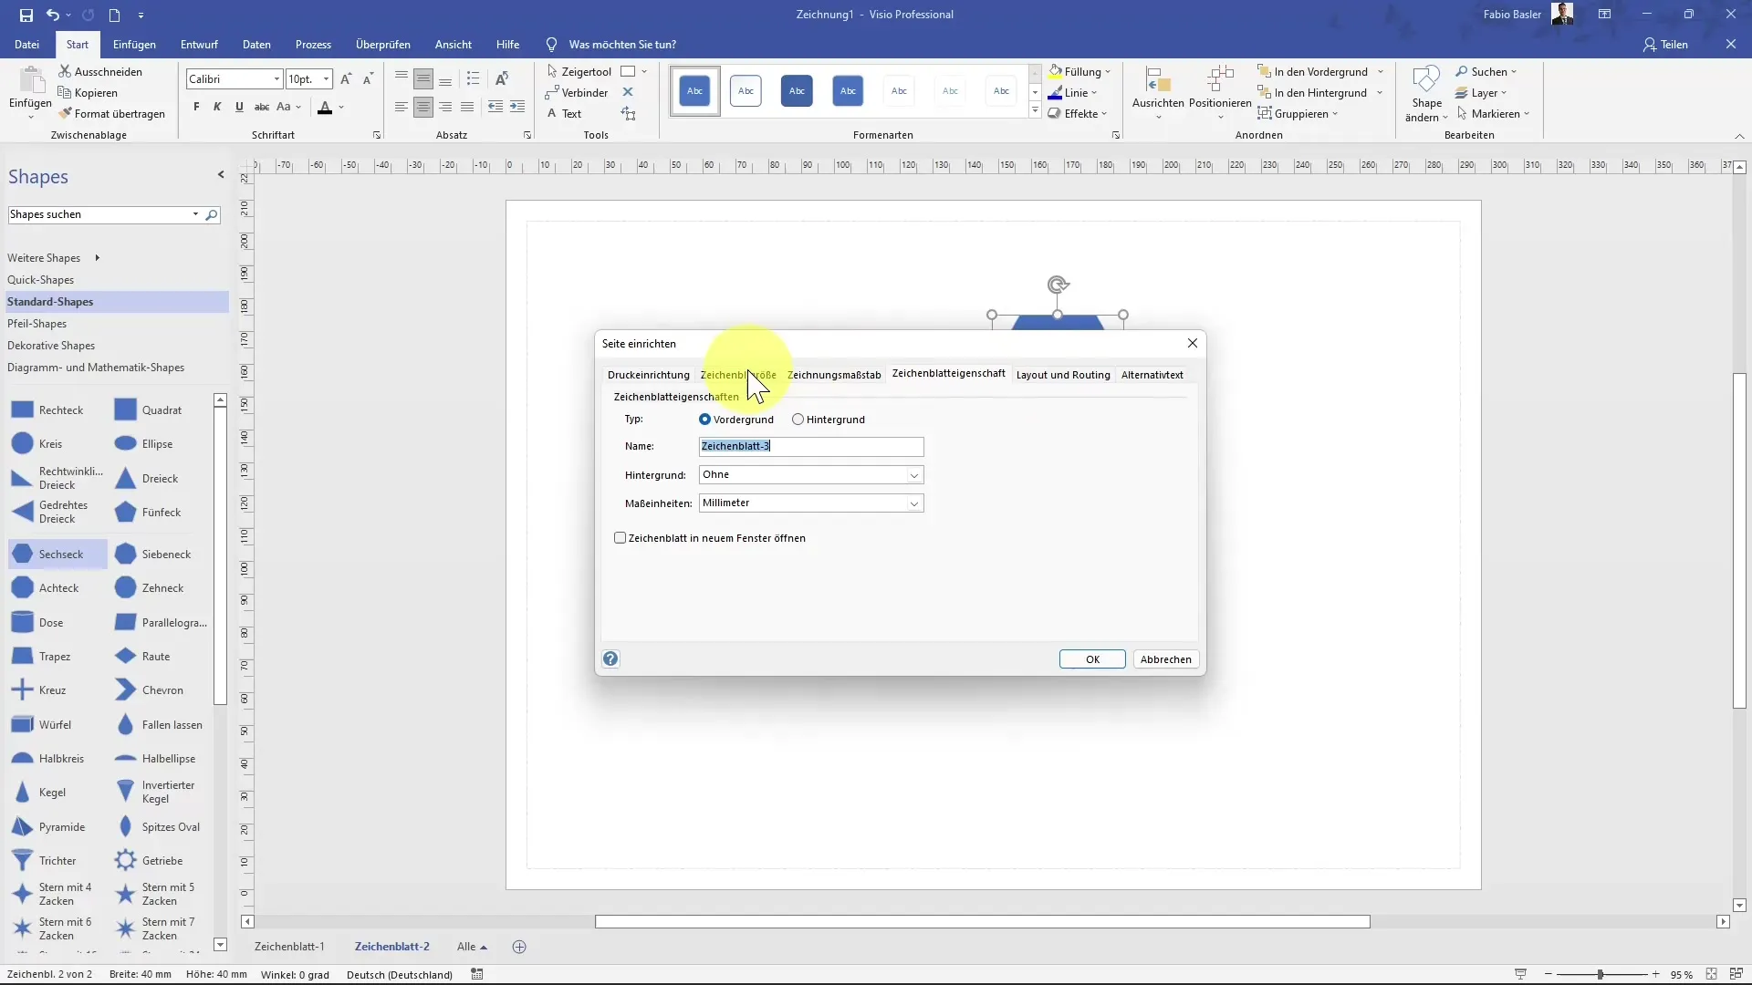Toggle italic formatting (K)
Screen dimensions: 1752x985
(217, 107)
